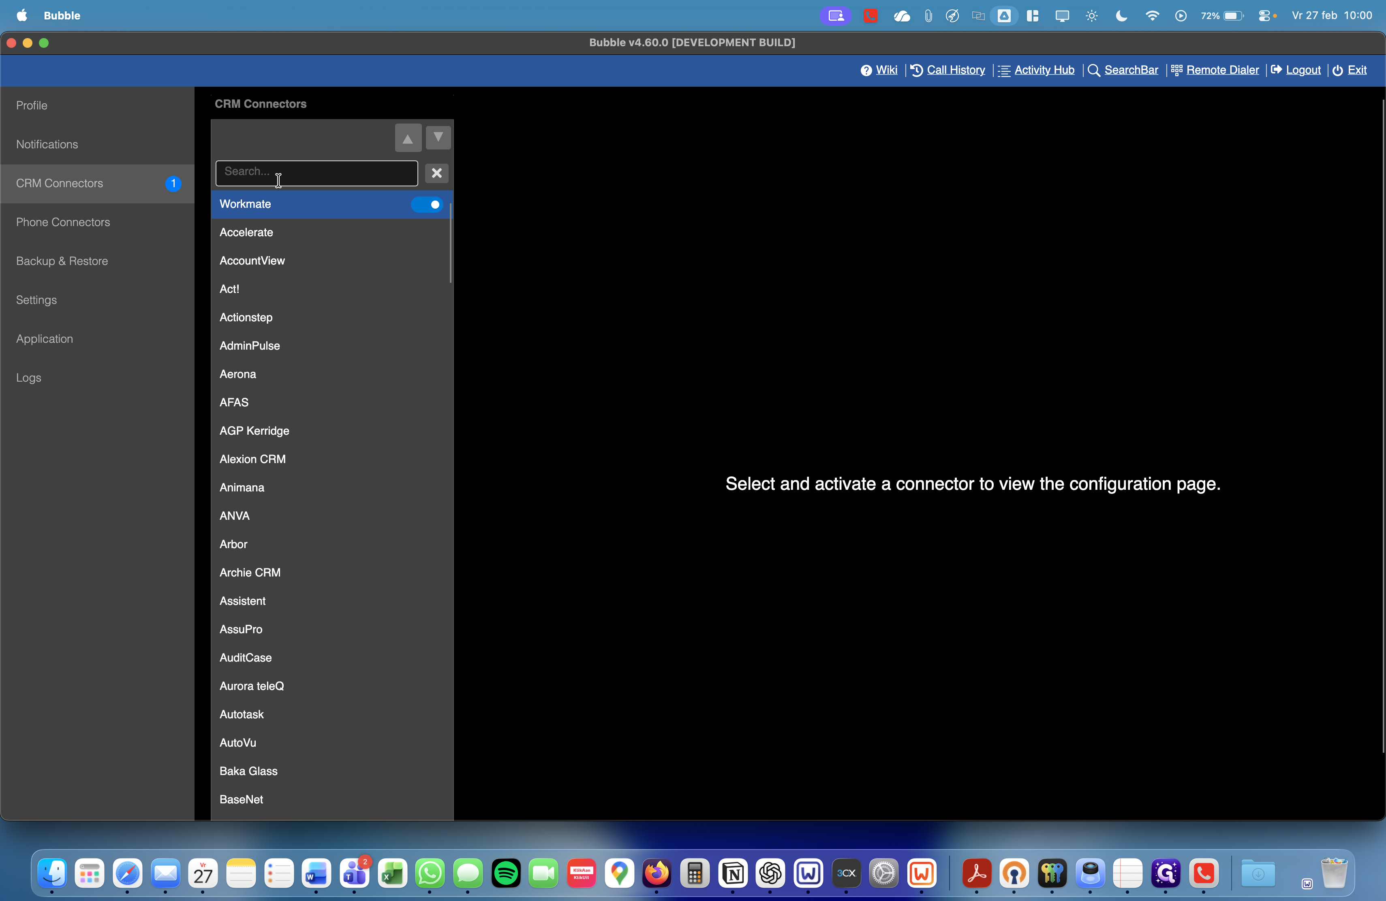Image resolution: width=1386 pixels, height=901 pixels.
Task: Toggle off the Workmate connector switch
Action: click(x=428, y=204)
